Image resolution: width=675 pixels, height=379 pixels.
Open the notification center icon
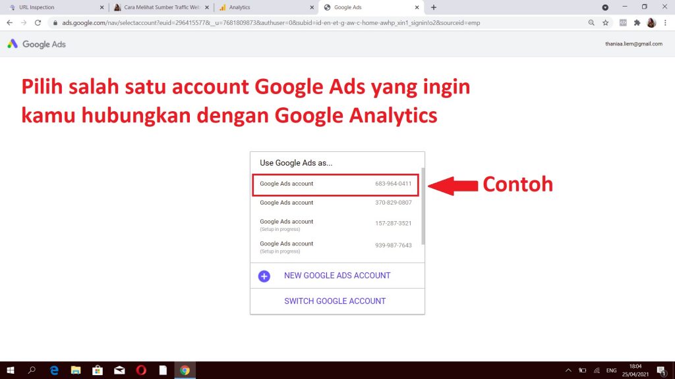click(x=662, y=370)
